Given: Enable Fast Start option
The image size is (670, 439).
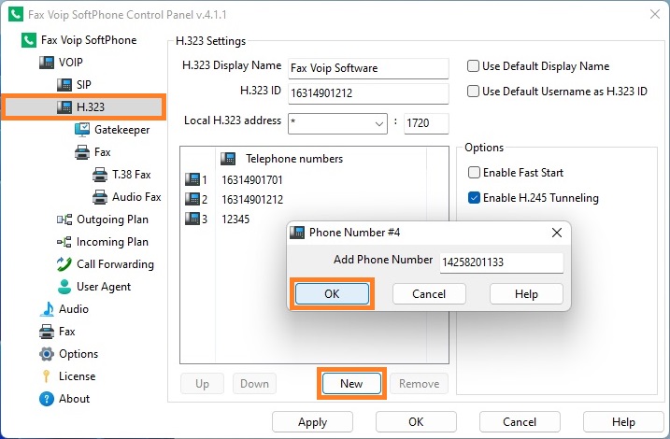Looking at the screenshot, I should [474, 172].
